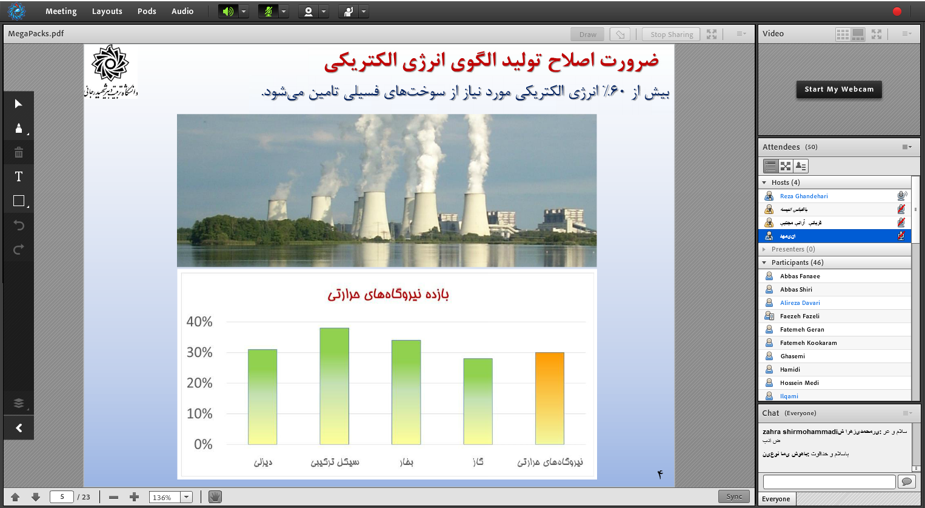Select the Text tool in drawing toolbar
Viewport: 925px width, 508px height.
tap(18, 176)
